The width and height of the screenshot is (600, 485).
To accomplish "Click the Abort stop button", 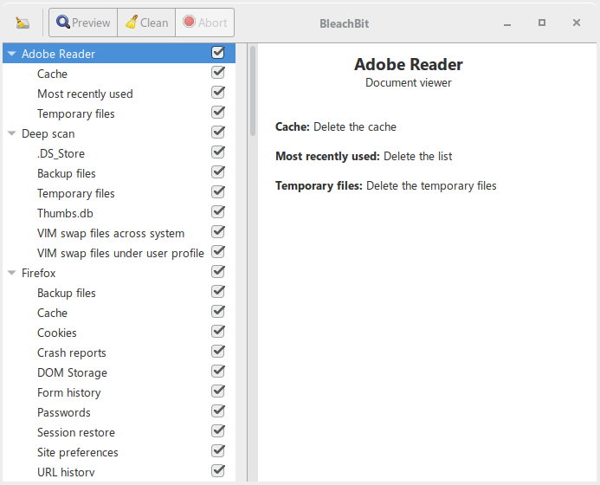I will coord(204,23).
